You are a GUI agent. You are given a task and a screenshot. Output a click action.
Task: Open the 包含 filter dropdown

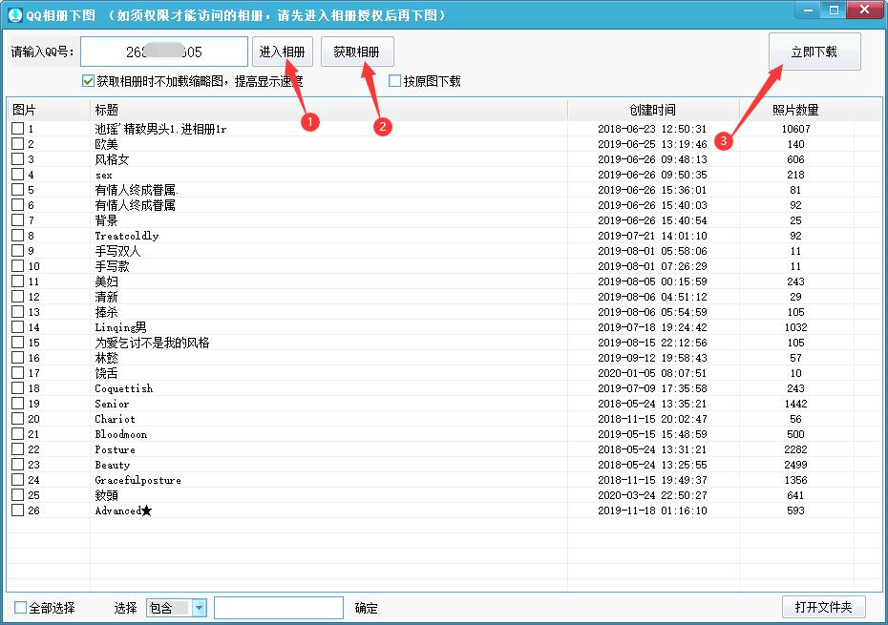(x=198, y=607)
